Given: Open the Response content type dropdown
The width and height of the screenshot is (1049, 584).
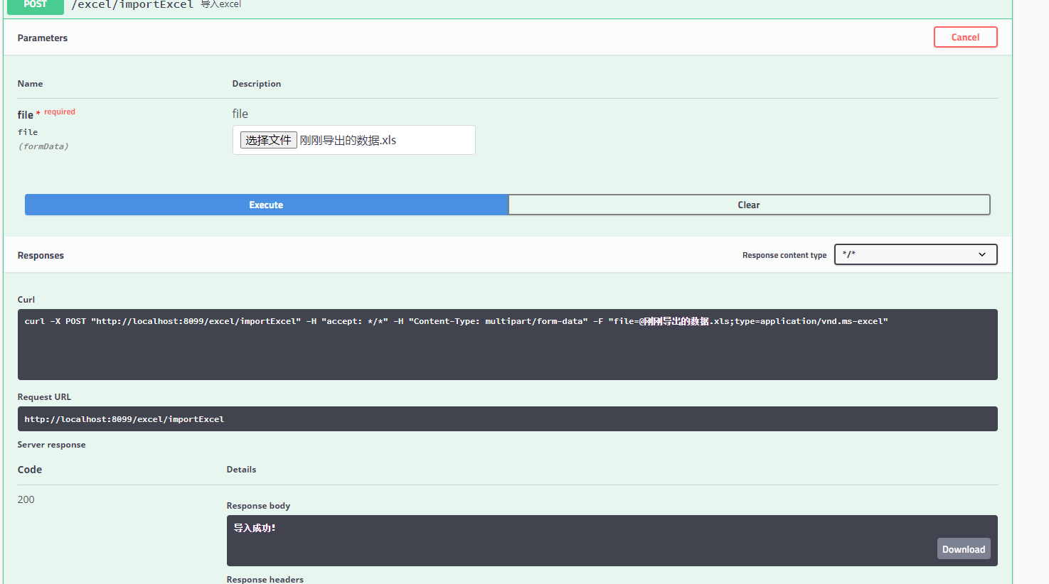Looking at the screenshot, I should [915, 254].
